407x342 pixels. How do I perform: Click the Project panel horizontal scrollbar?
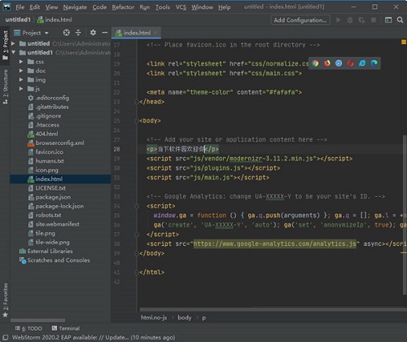(38, 320)
